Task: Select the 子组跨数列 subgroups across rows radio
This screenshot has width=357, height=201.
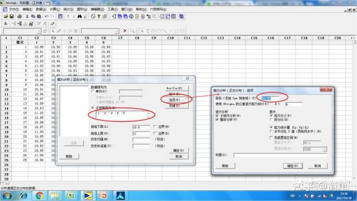Action: click(93, 108)
